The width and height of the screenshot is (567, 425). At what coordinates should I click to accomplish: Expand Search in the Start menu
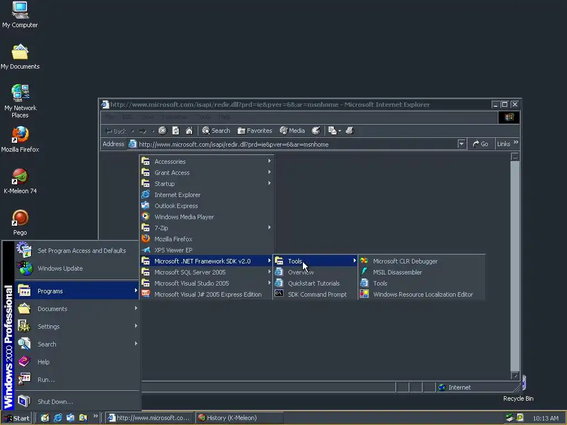pyautogui.click(x=76, y=344)
